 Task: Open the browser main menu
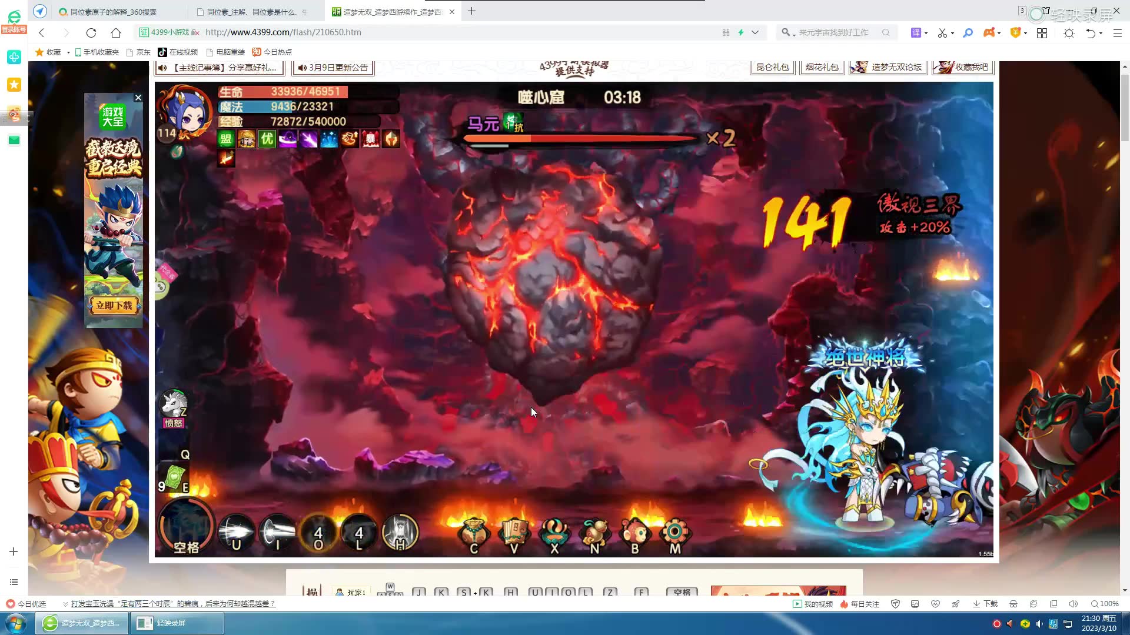(x=1118, y=33)
